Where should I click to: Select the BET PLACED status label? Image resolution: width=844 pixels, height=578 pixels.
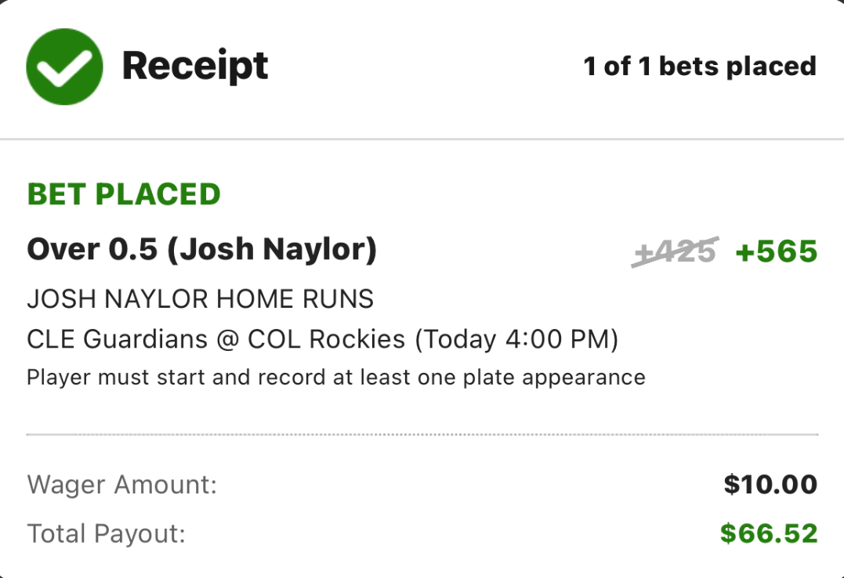point(124,194)
